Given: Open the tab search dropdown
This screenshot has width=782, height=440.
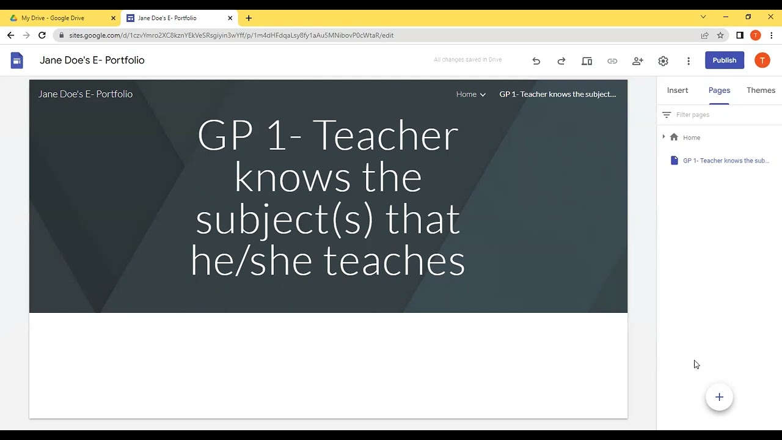Looking at the screenshot, I should [703, 17].
